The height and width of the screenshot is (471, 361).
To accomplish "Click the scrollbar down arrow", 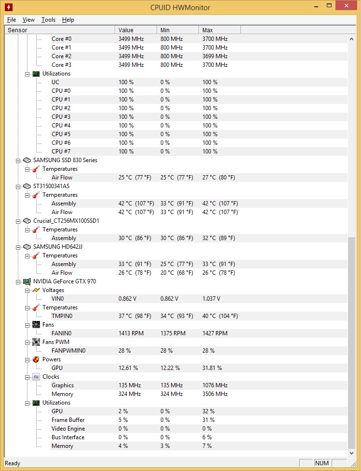I will (351, 453).
